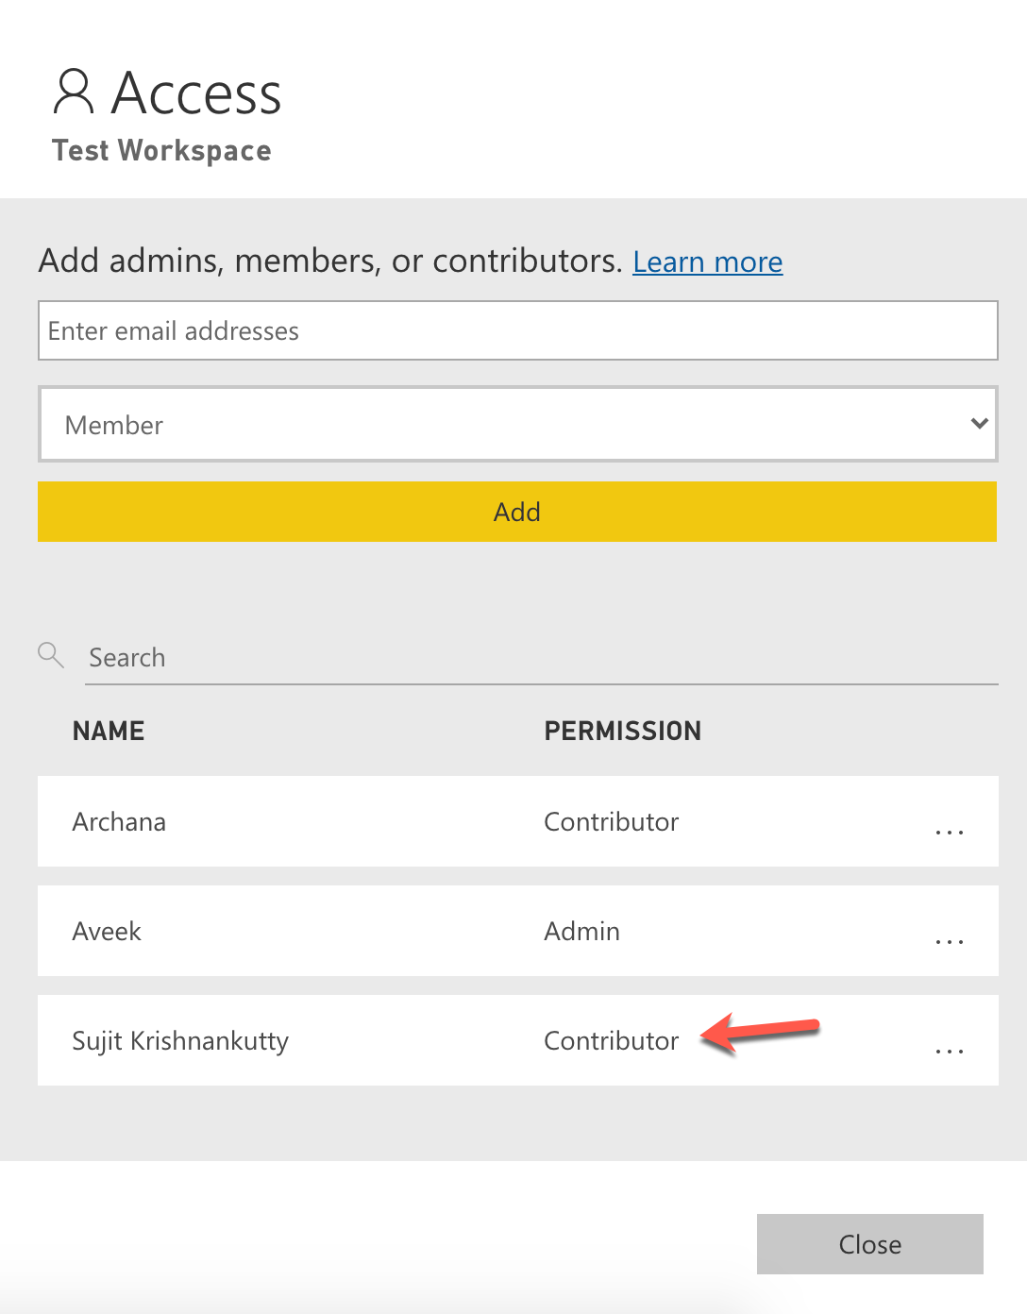This screenshot has width=1027, height=1314.
Task: Select the Sujit Krishnankutty name
Action: coord(180,1041)
